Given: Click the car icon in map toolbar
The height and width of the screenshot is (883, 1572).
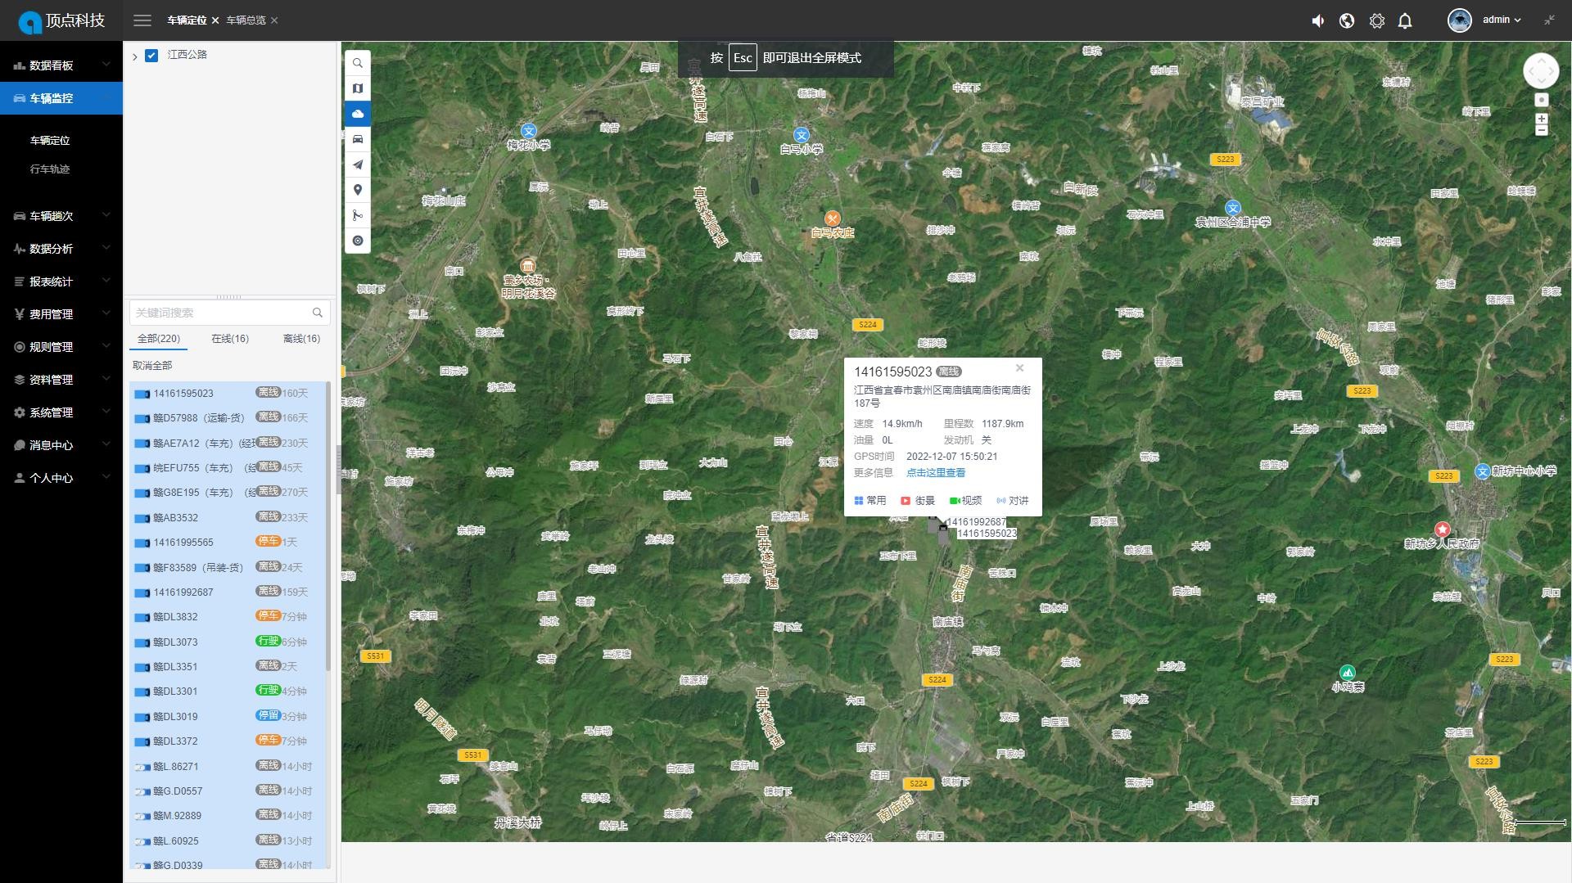Looking at the screenshot, I should pyautogui.click(x=358, y=139).
